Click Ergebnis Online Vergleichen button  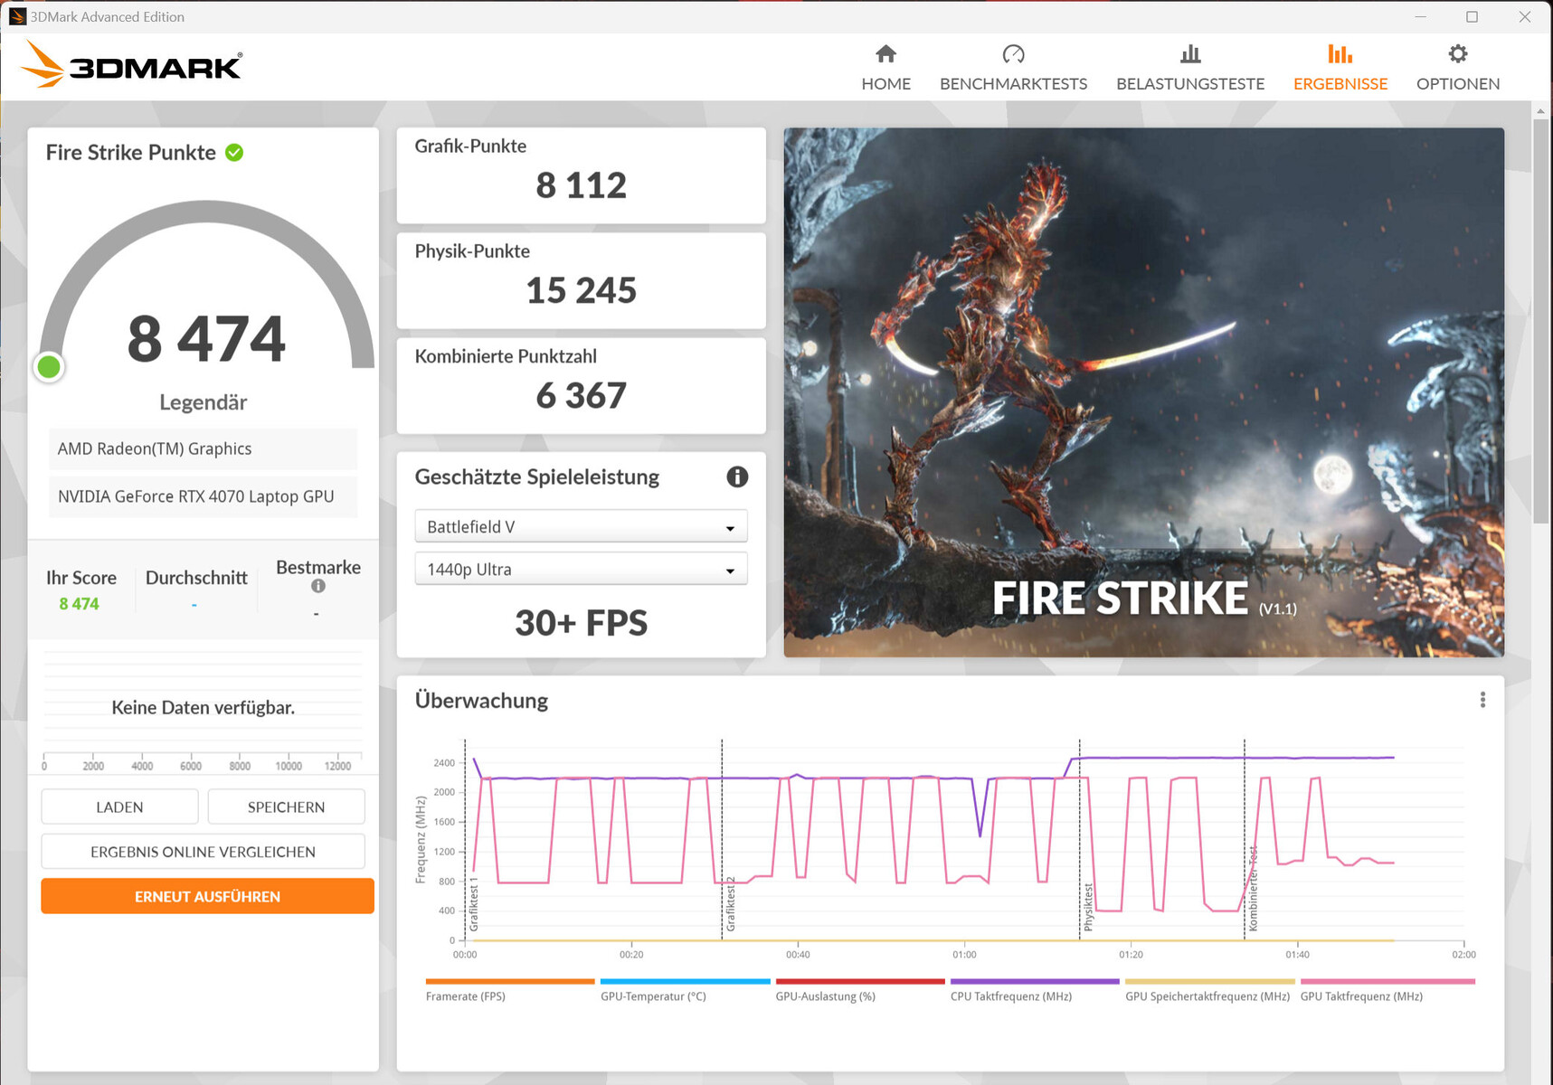coord(203,852)
